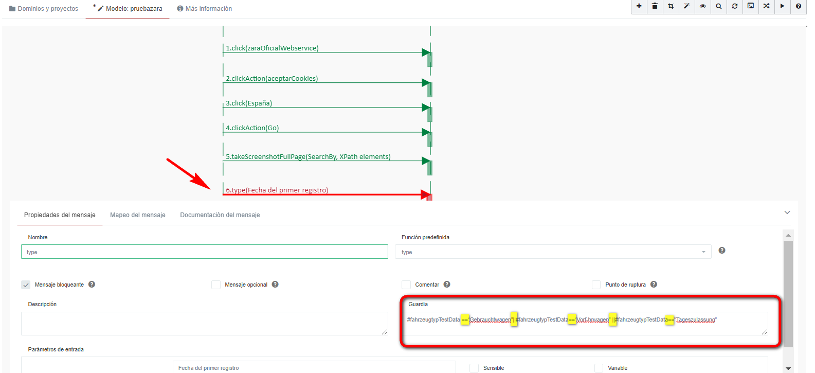
Task: Toggle the Mensaje bloqueante checkbox
Action: click(x=26, y=285)
